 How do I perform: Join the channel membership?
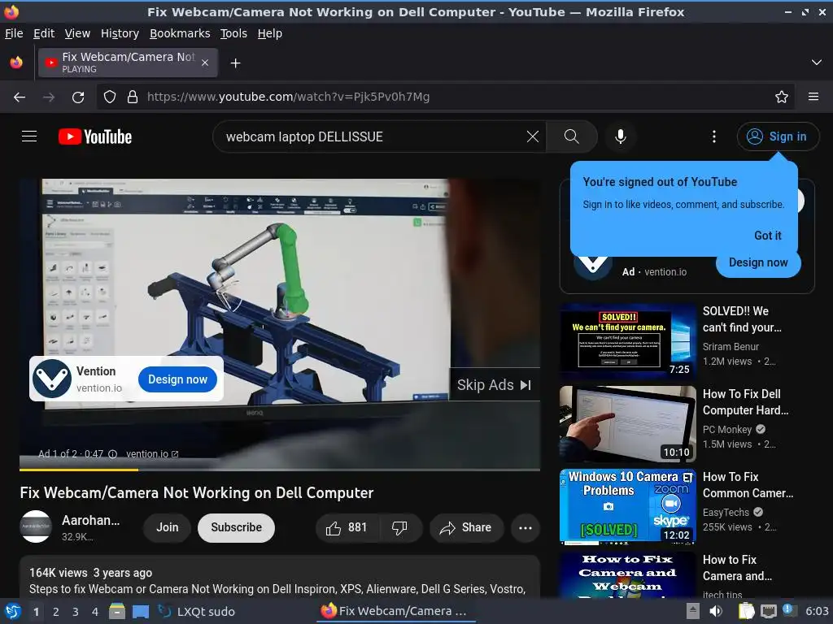(167, 527)
